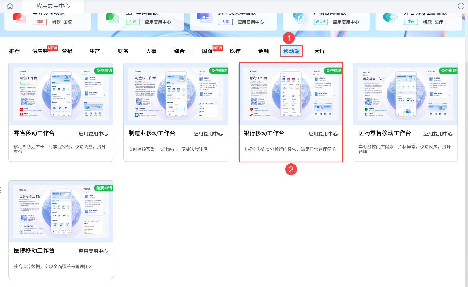Click the 生产 tag in banner
Image resolution: width=468 pixels, height=287 pixels.
[133, 22]
